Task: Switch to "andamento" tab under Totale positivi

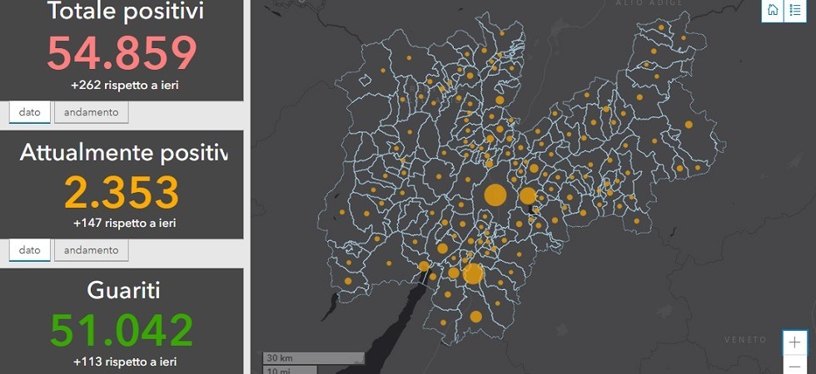Action: click(92, 112)
